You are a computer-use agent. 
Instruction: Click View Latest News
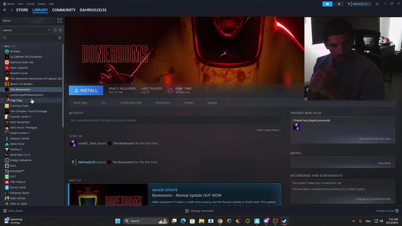click(x=268, y=130)
